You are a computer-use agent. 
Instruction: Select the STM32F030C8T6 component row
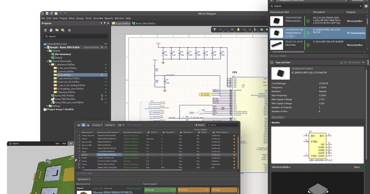318,21
